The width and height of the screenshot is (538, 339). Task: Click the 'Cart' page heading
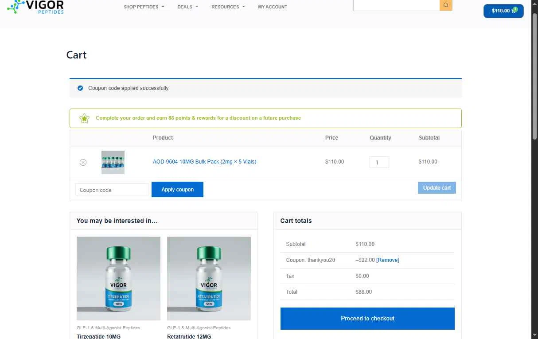pyautogui.click(x=76, y=55)
